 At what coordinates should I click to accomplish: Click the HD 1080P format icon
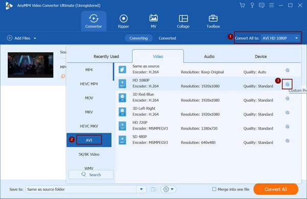pyautogui.click(x=122, y=84)
